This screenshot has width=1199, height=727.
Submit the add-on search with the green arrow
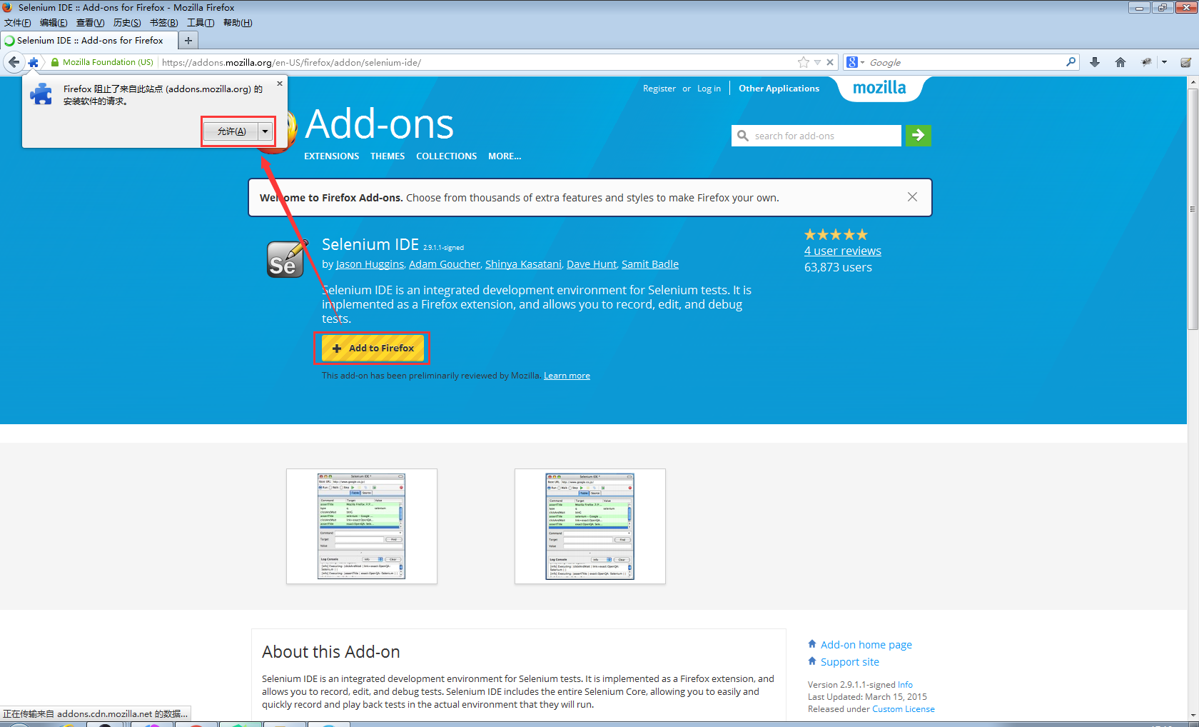(919, 135)
